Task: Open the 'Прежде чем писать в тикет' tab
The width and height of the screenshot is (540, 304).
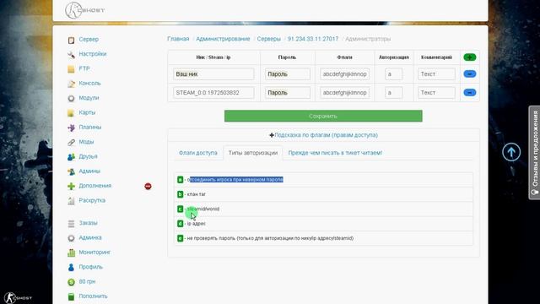Action: tap(335, 153)
